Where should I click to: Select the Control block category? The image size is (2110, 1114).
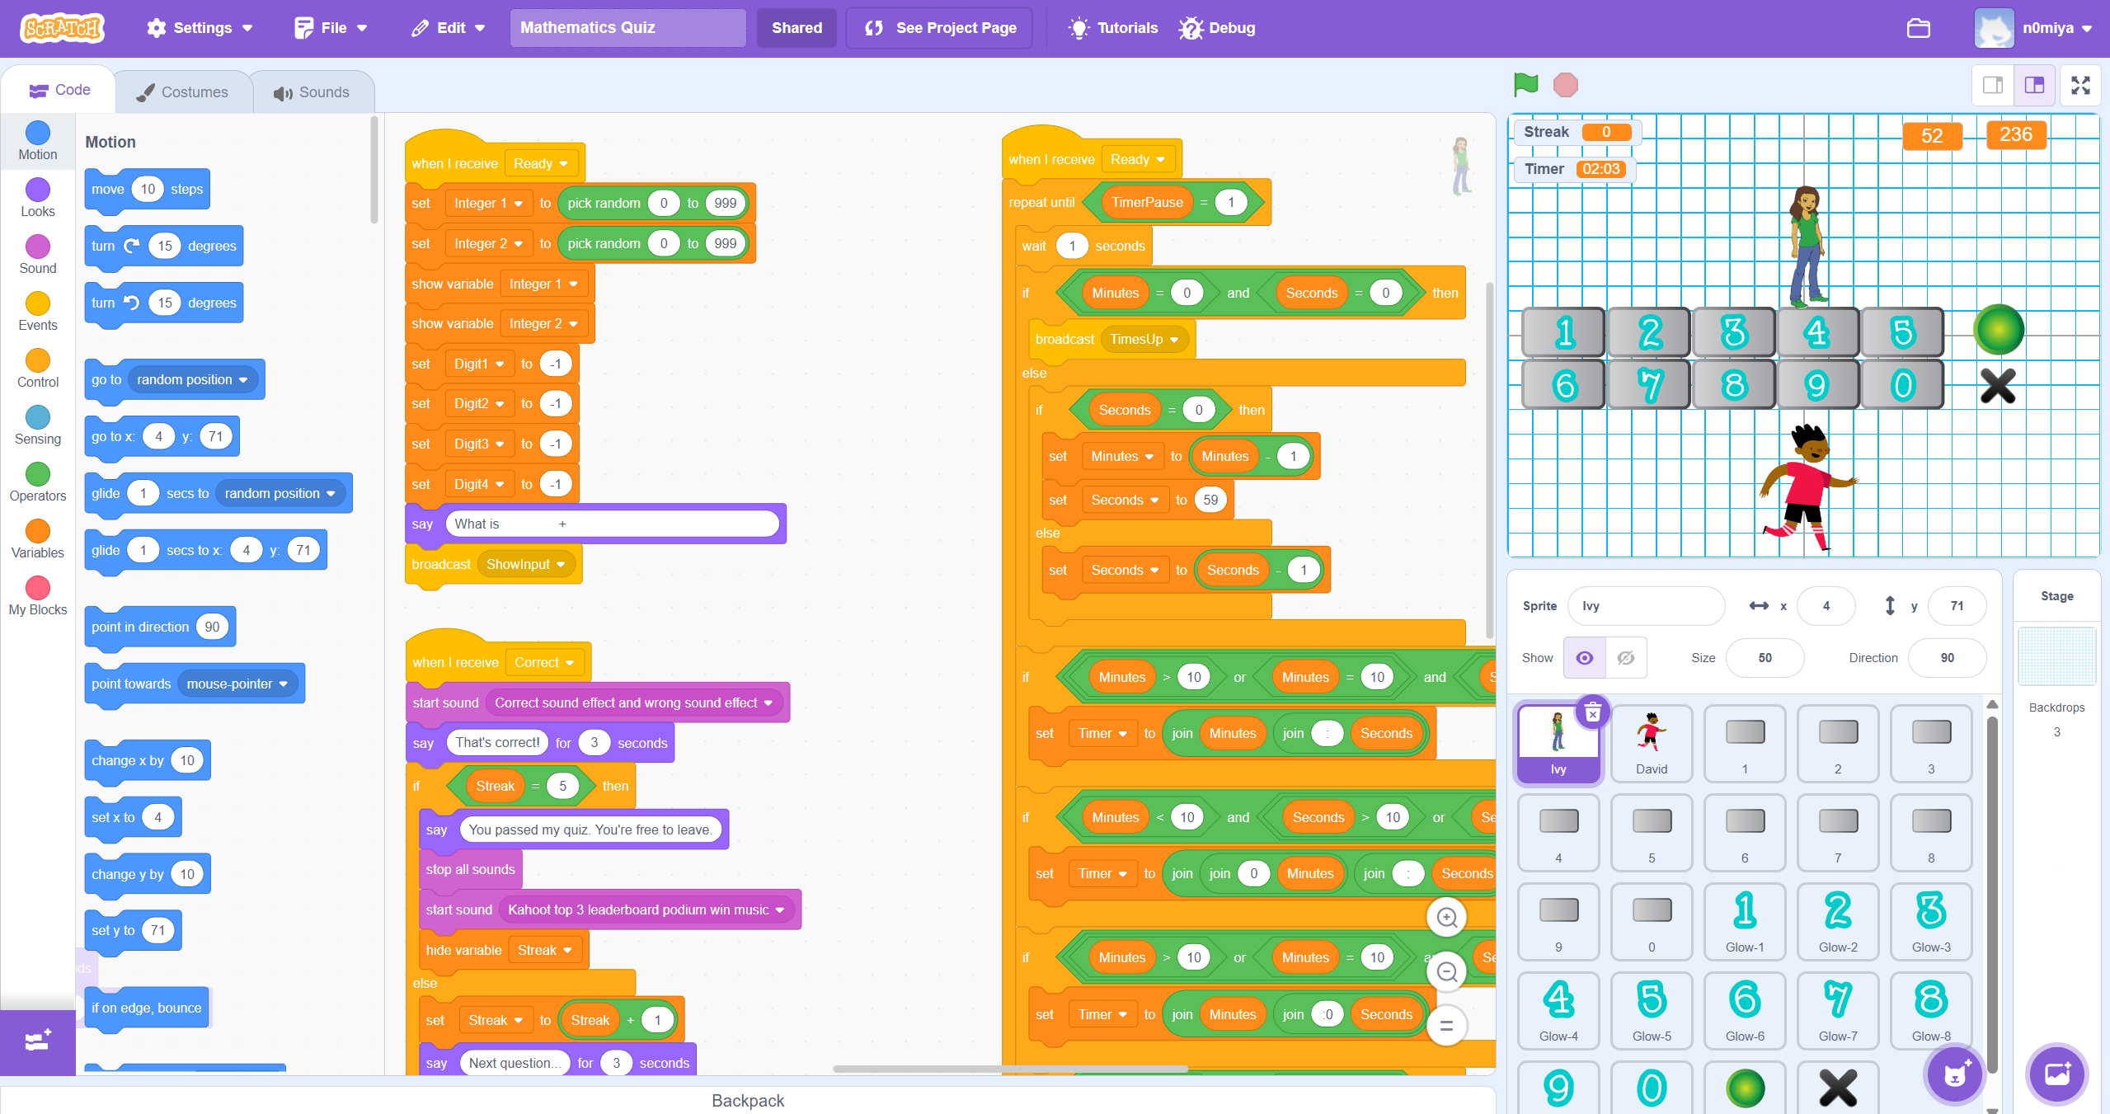[x=38, y=369]
